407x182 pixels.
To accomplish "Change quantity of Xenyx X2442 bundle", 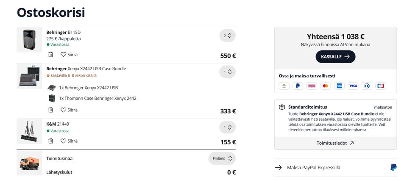I will [x=227, y=72].
